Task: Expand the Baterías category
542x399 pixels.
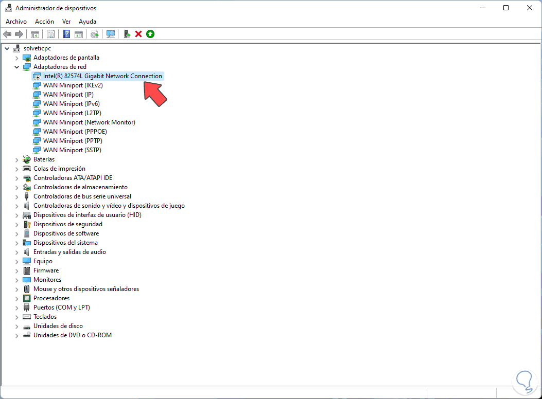Action: pyautogui.click(x=16, y=160)
